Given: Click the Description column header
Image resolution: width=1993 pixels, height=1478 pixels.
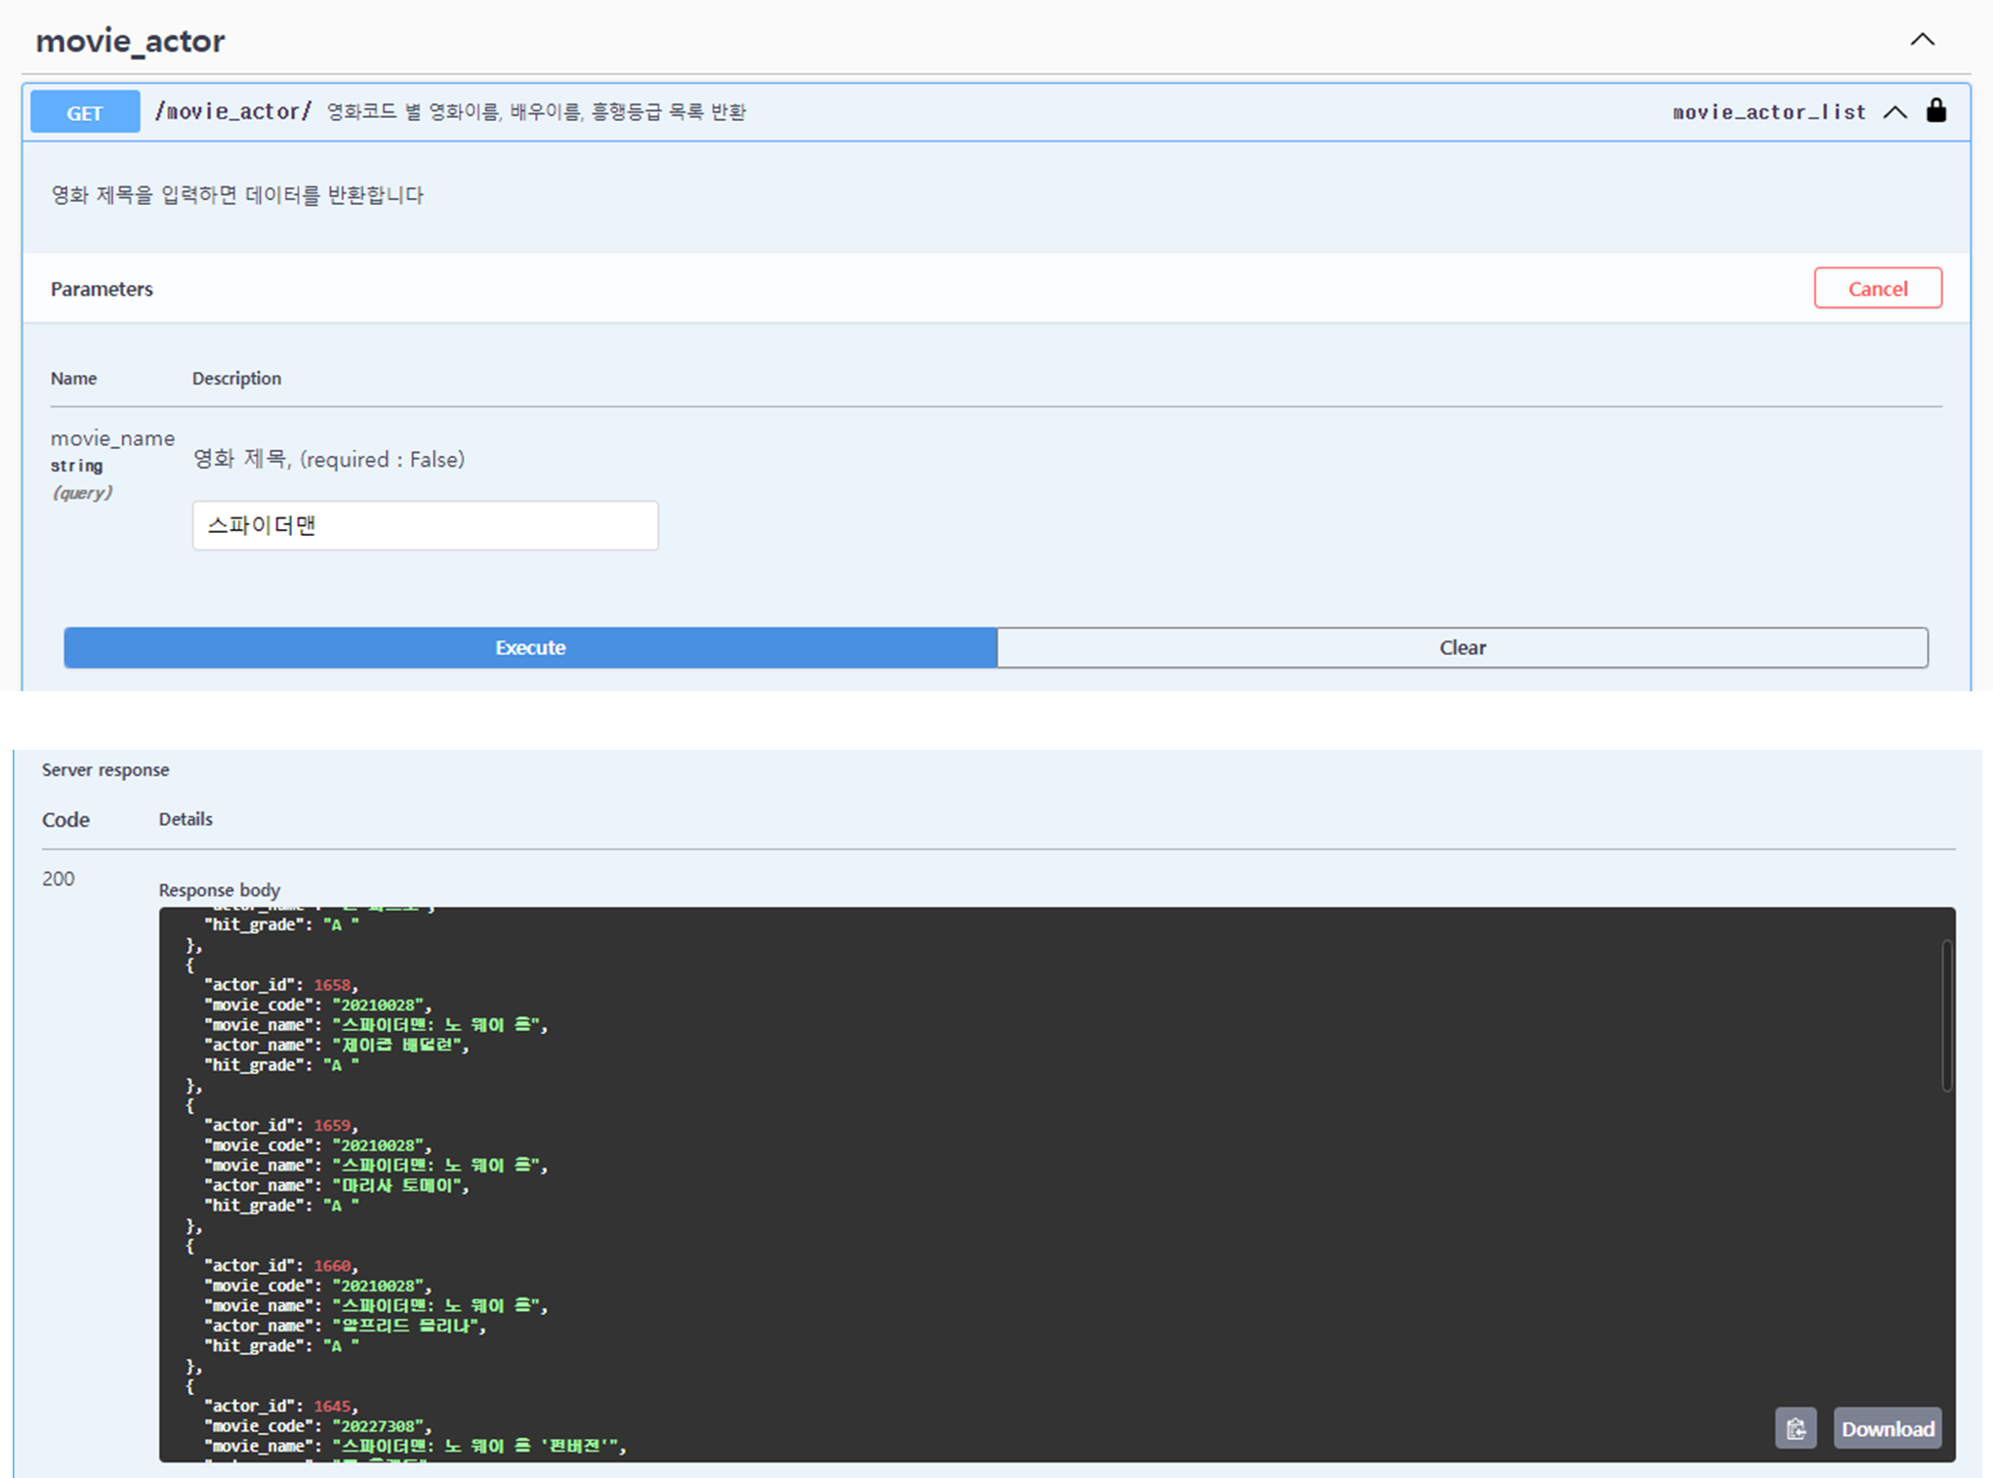Looking at the screenshot, I should (236, 378).
